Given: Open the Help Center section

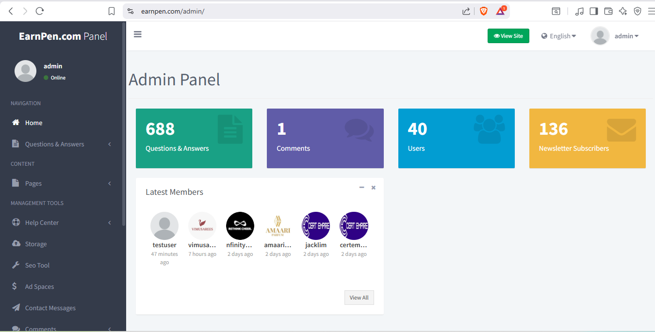Looking at the screenshot, I should click(x=15, y=222).
